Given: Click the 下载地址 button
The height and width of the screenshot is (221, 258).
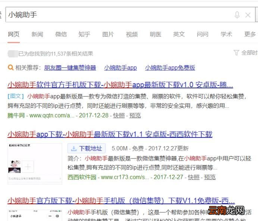Looking at the screenshot, I should point(86,148).
